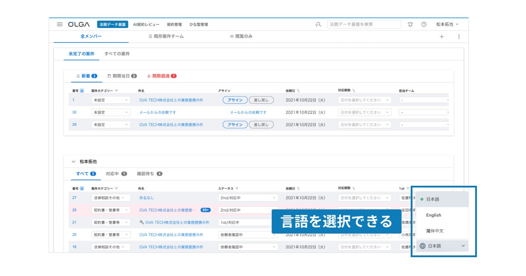Click the person search icon beside the search box

click(318, 25)
